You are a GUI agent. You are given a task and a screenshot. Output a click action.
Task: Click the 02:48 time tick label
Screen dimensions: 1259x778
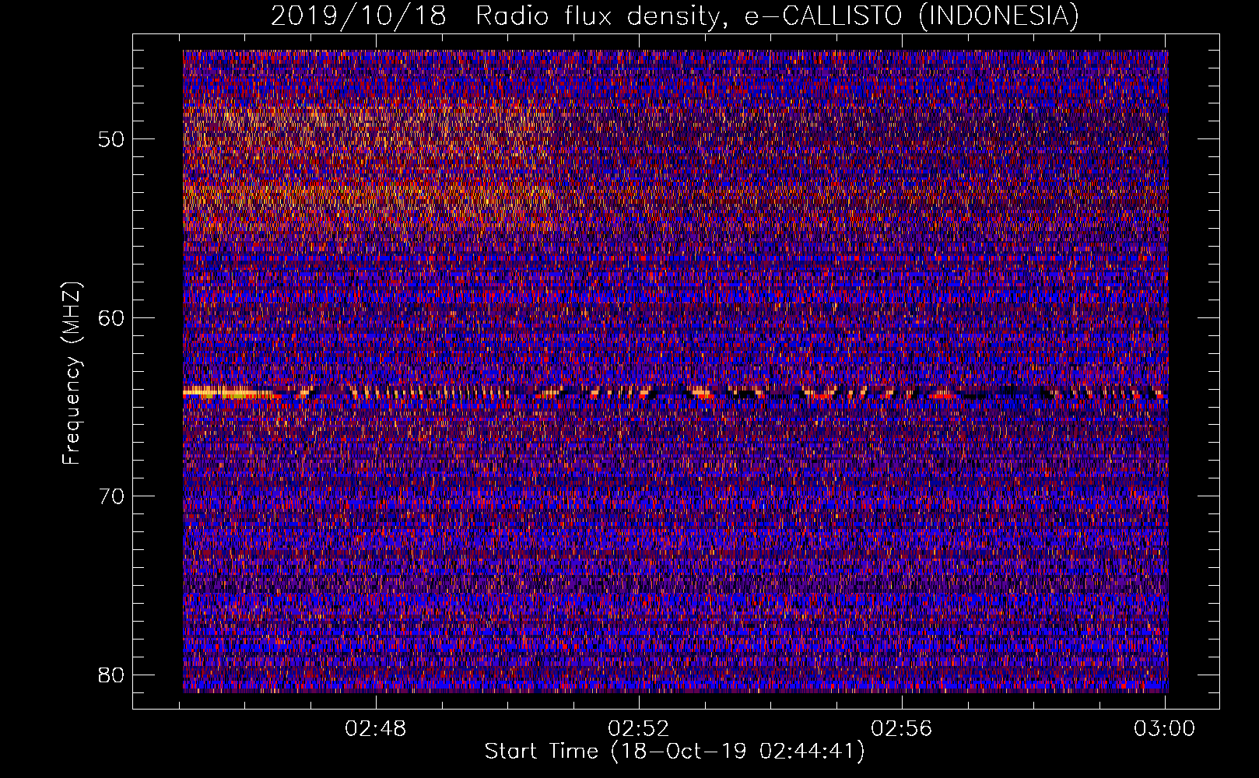[377, 729]
